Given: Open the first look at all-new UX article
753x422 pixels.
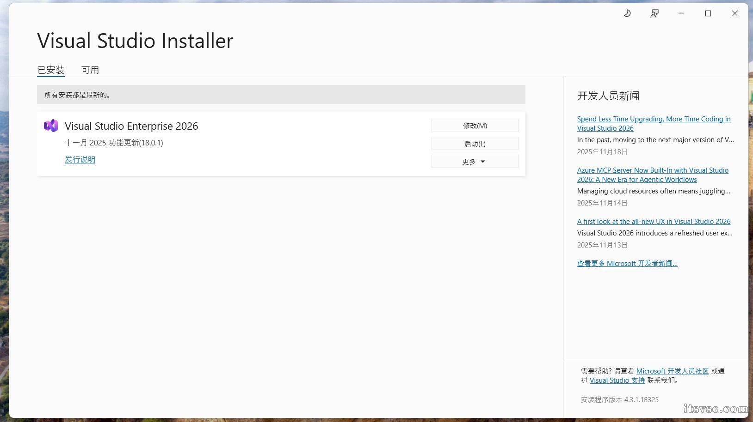Looking at the screenshot, I should pyautogui.click(x=653, y=222).
